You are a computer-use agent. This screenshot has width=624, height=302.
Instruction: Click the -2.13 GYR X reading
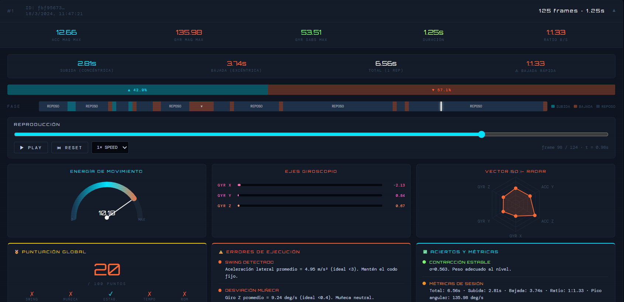pyautogui.click(x=399, y=185)
